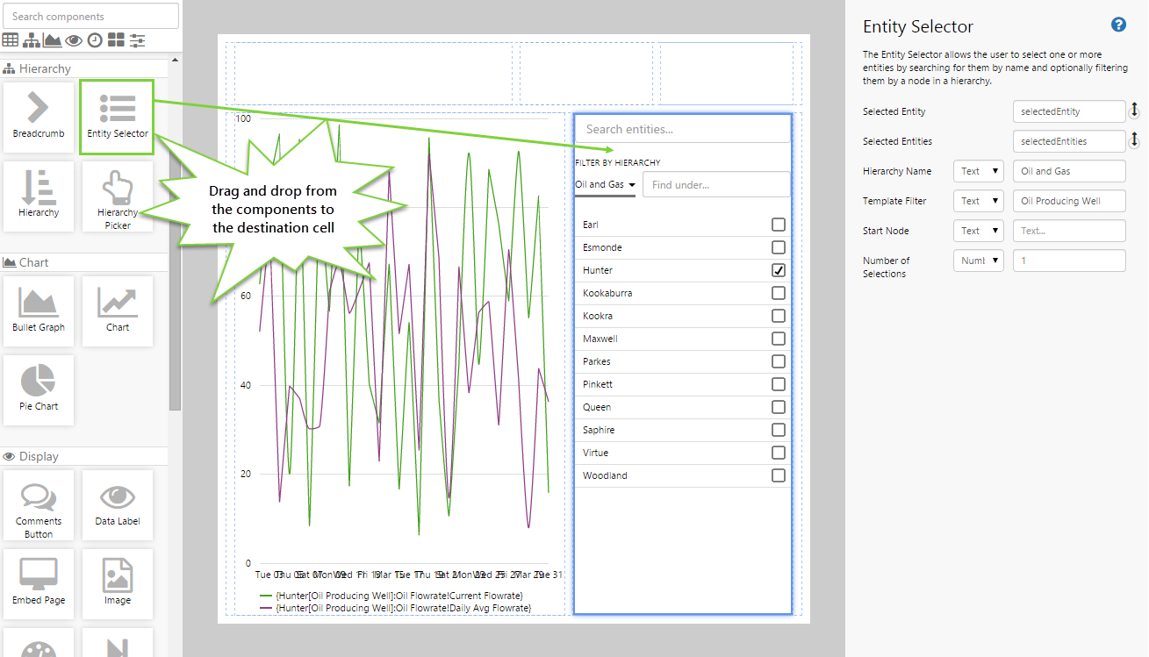Open the Entity Selector help icon
1149x657 pixels.
pos(1118,25)
